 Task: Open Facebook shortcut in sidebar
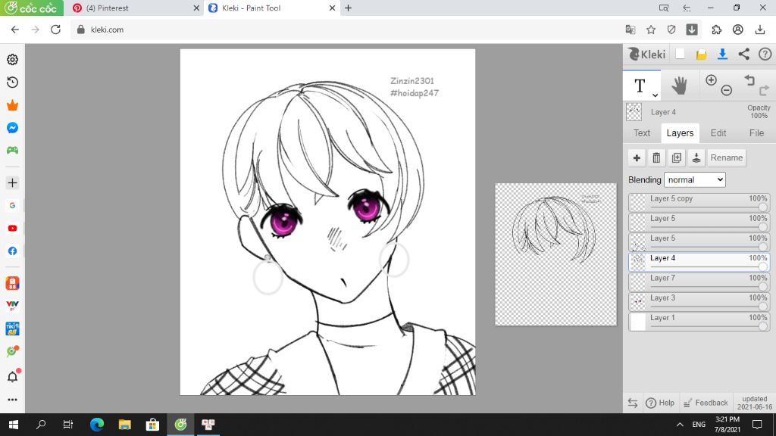[12, 251]
